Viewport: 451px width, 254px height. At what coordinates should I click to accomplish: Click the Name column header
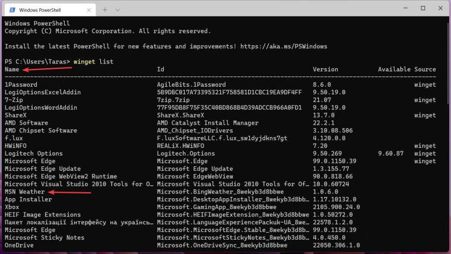[12, 69]
